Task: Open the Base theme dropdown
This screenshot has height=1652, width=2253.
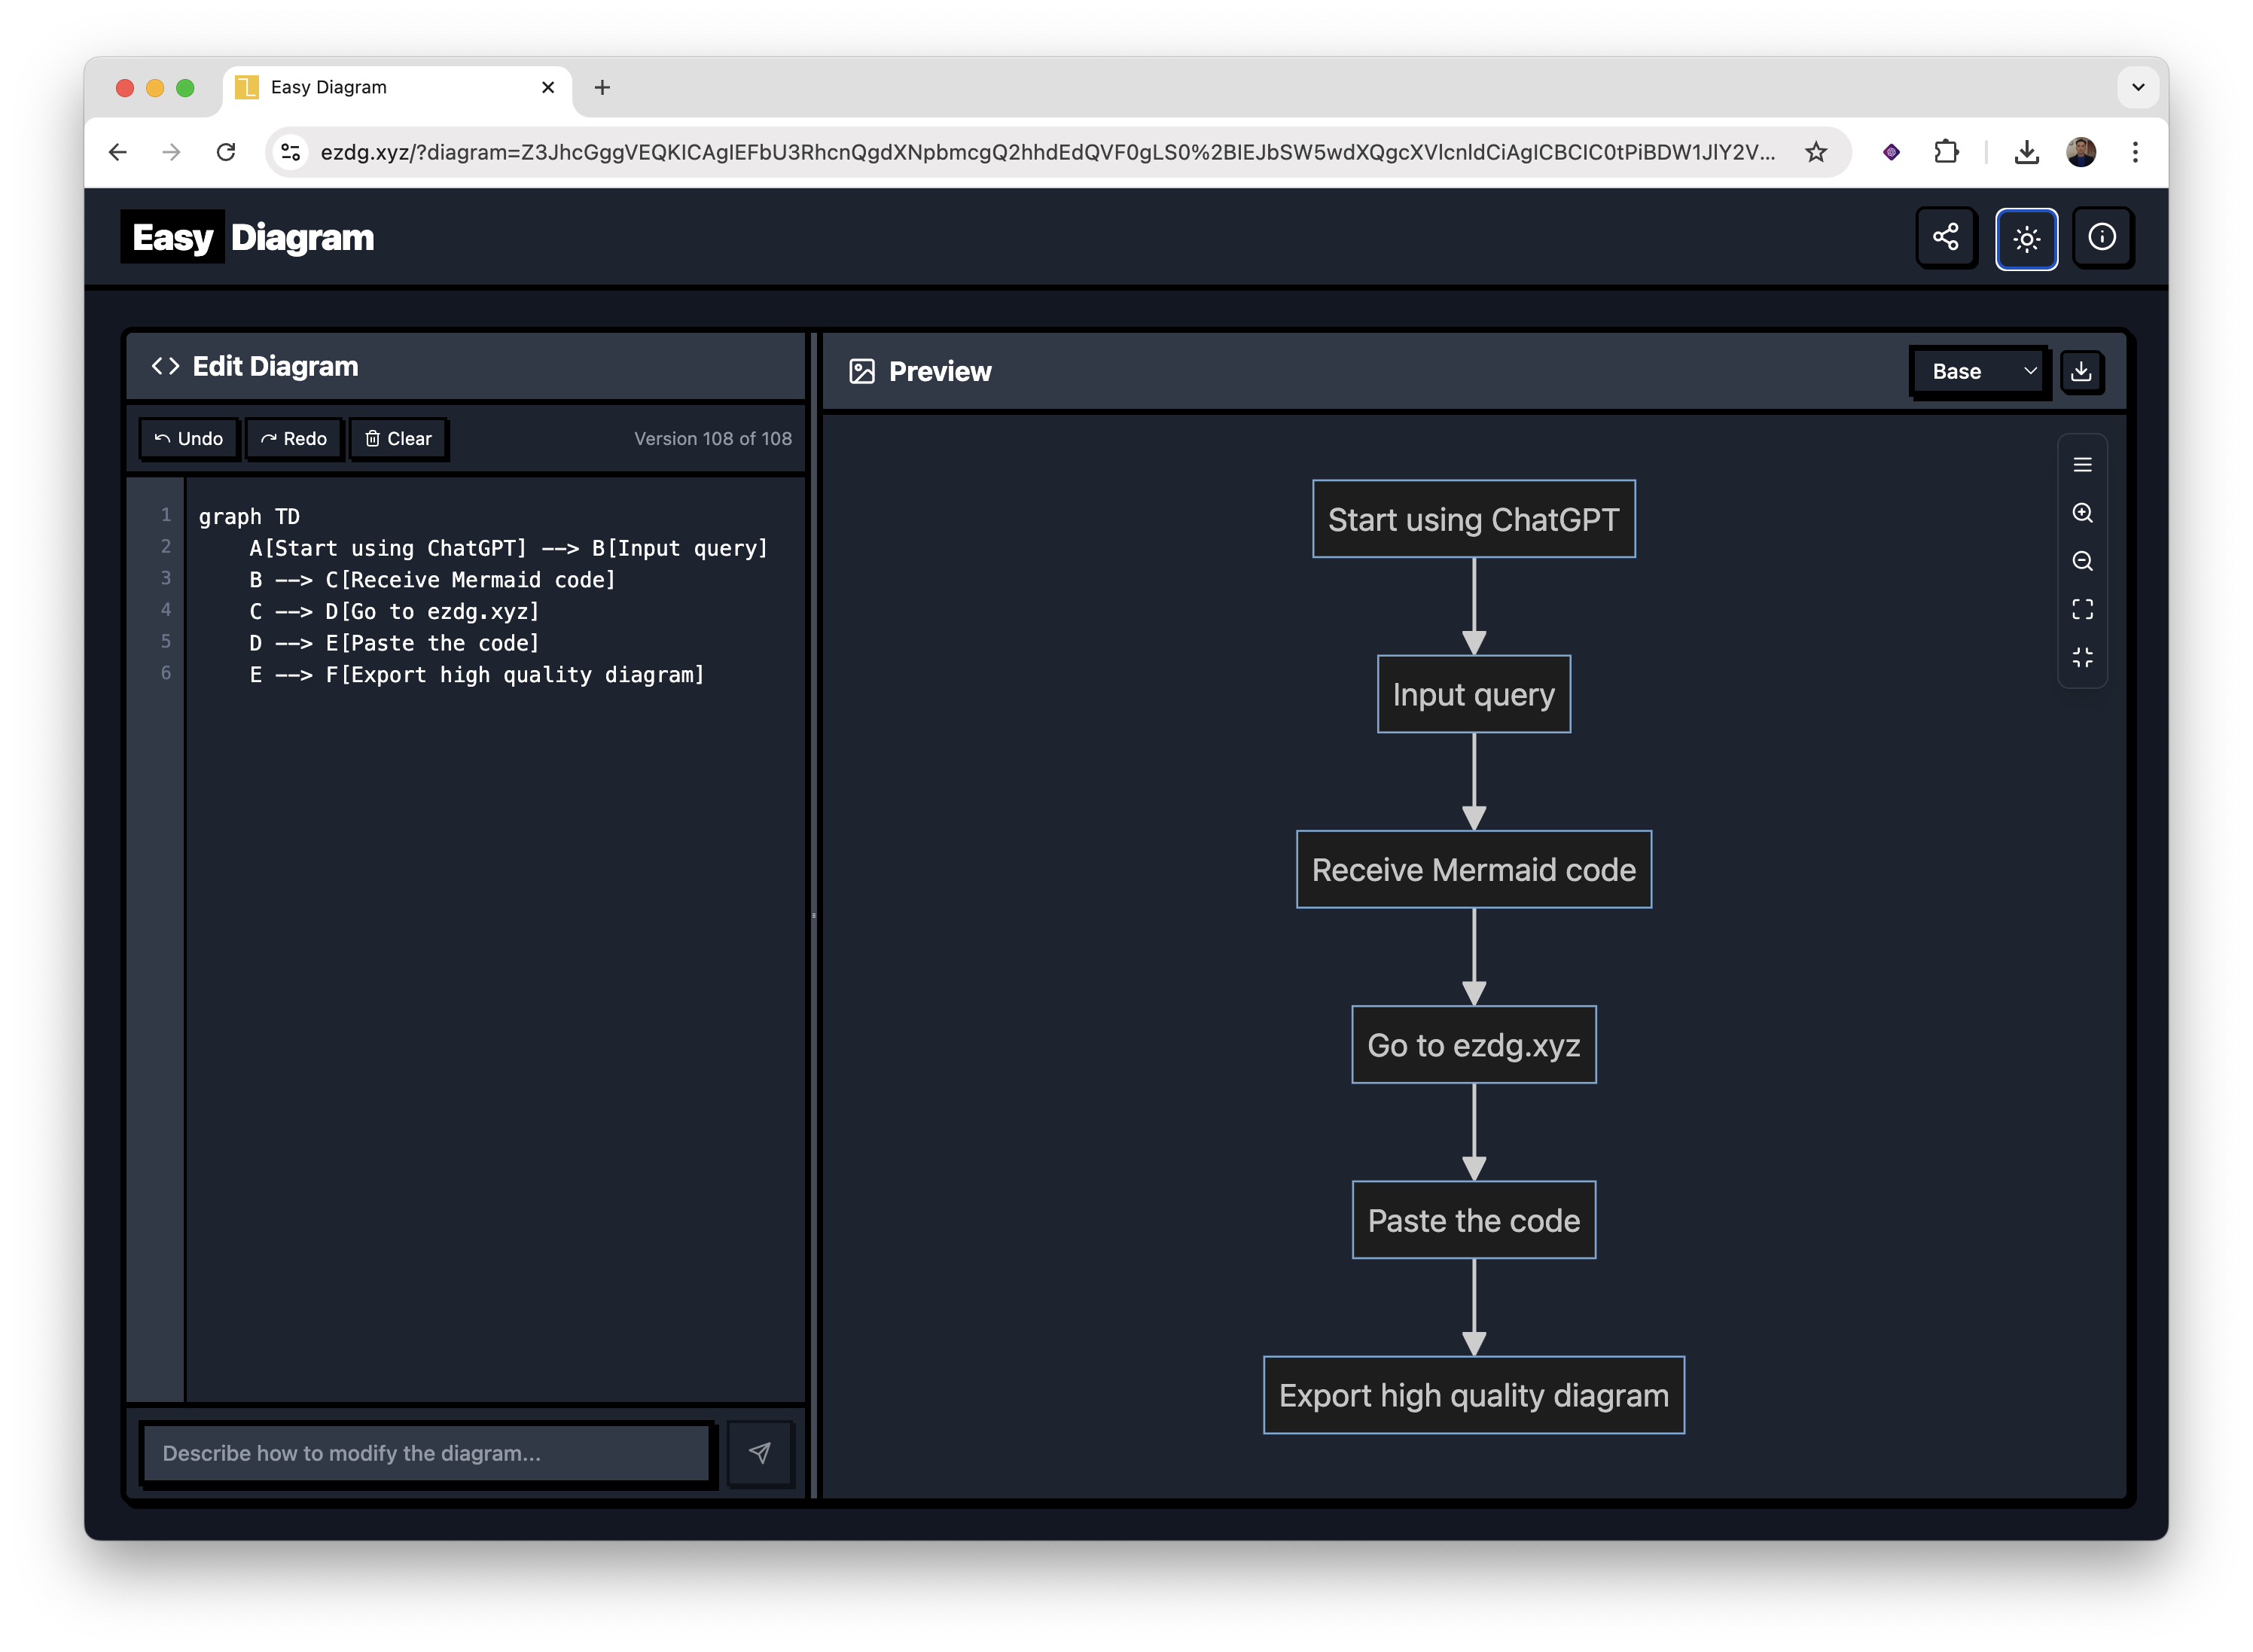Action: click(x=1978, y=371)
